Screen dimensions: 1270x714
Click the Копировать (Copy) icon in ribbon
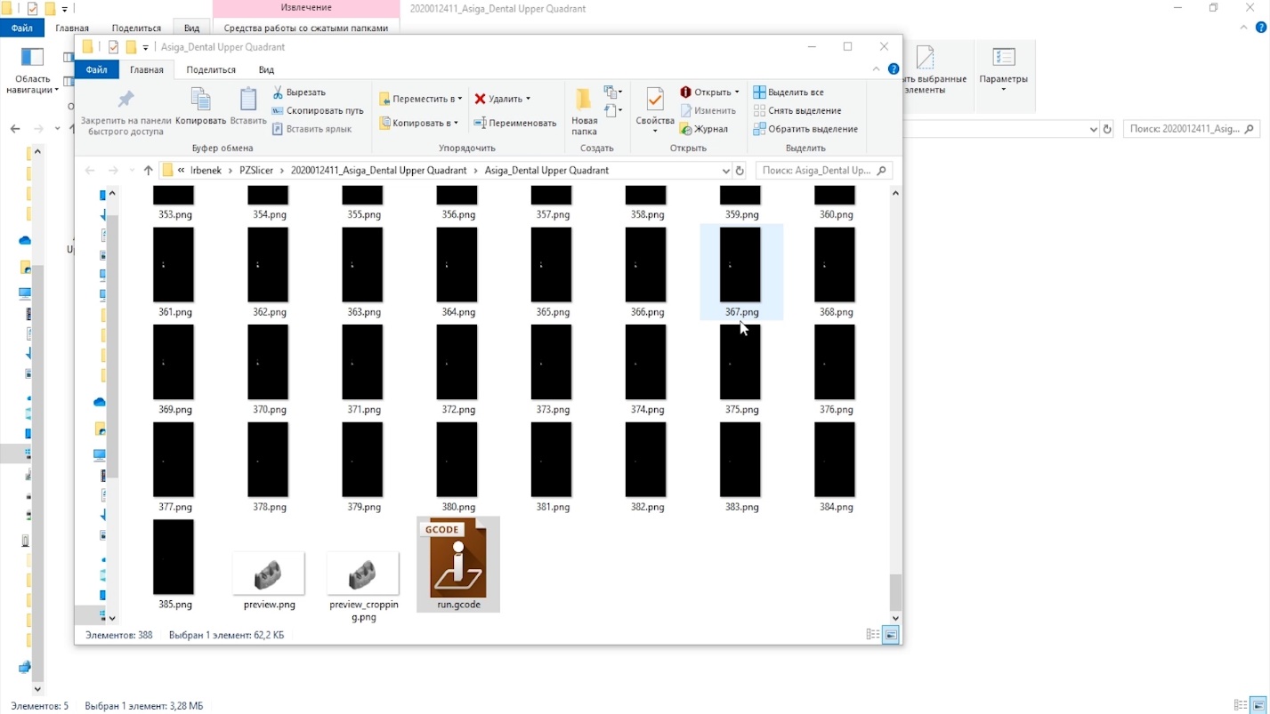pos(200,100)
